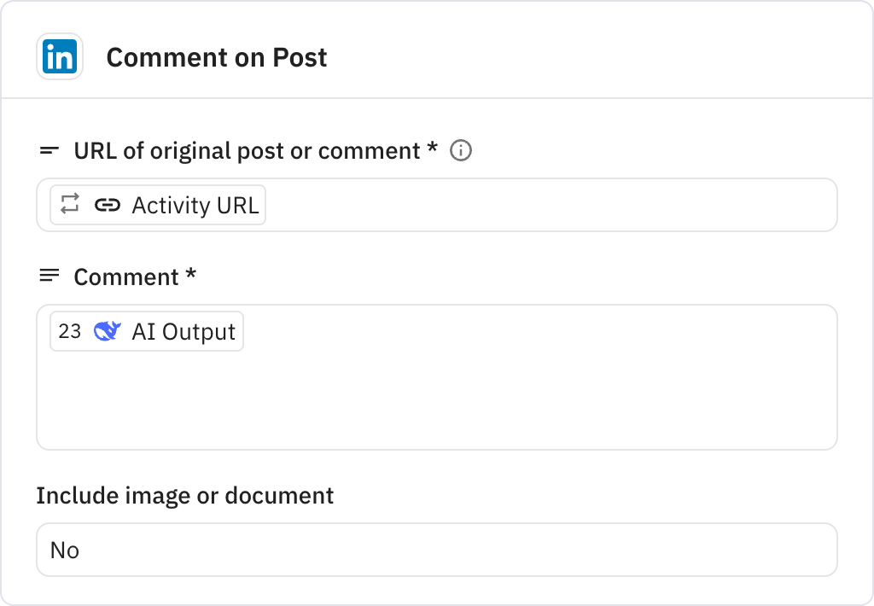The width and height of the screenshot is (874, 606).
Task: Click the Comment on Post header title
Action: coord(216,57)
